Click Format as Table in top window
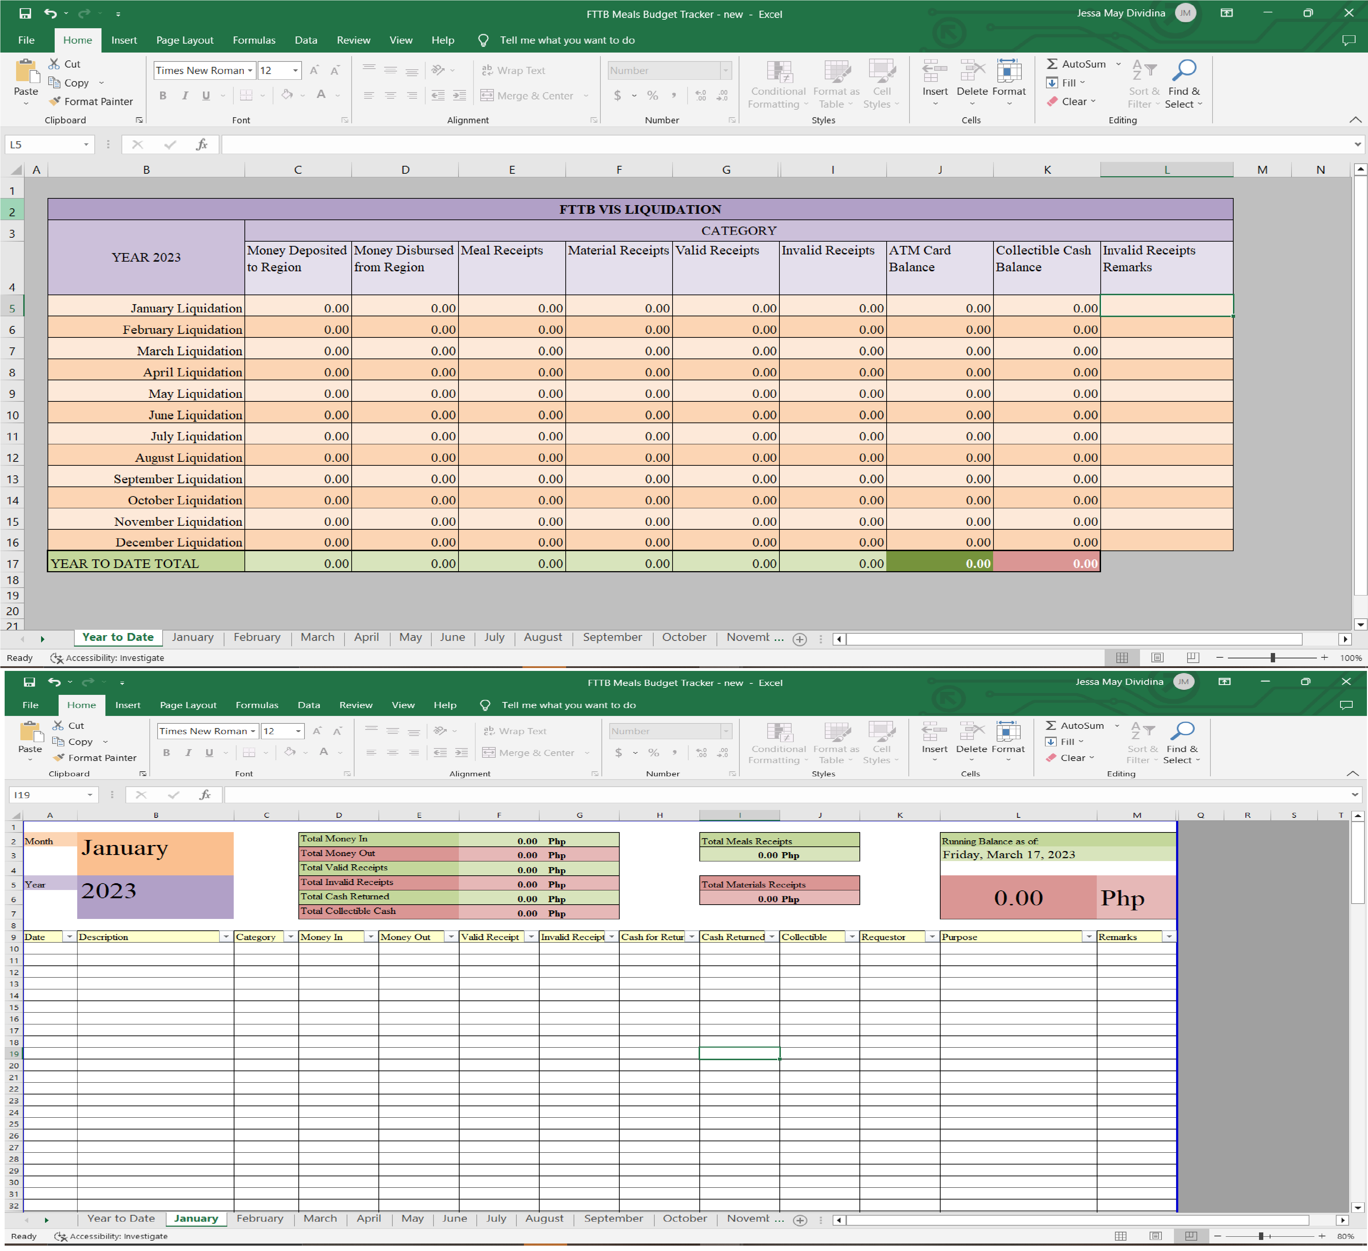This screenshot has height=1251, width=1368. 836,84
